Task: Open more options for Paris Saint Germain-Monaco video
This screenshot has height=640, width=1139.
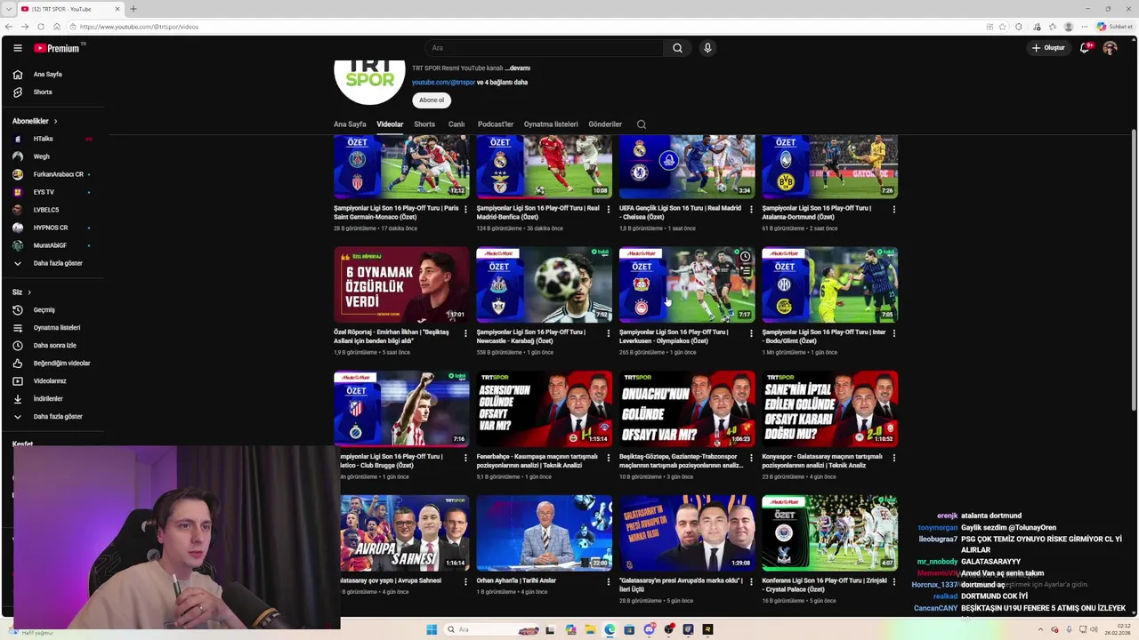Action: [x=464, y=210]
